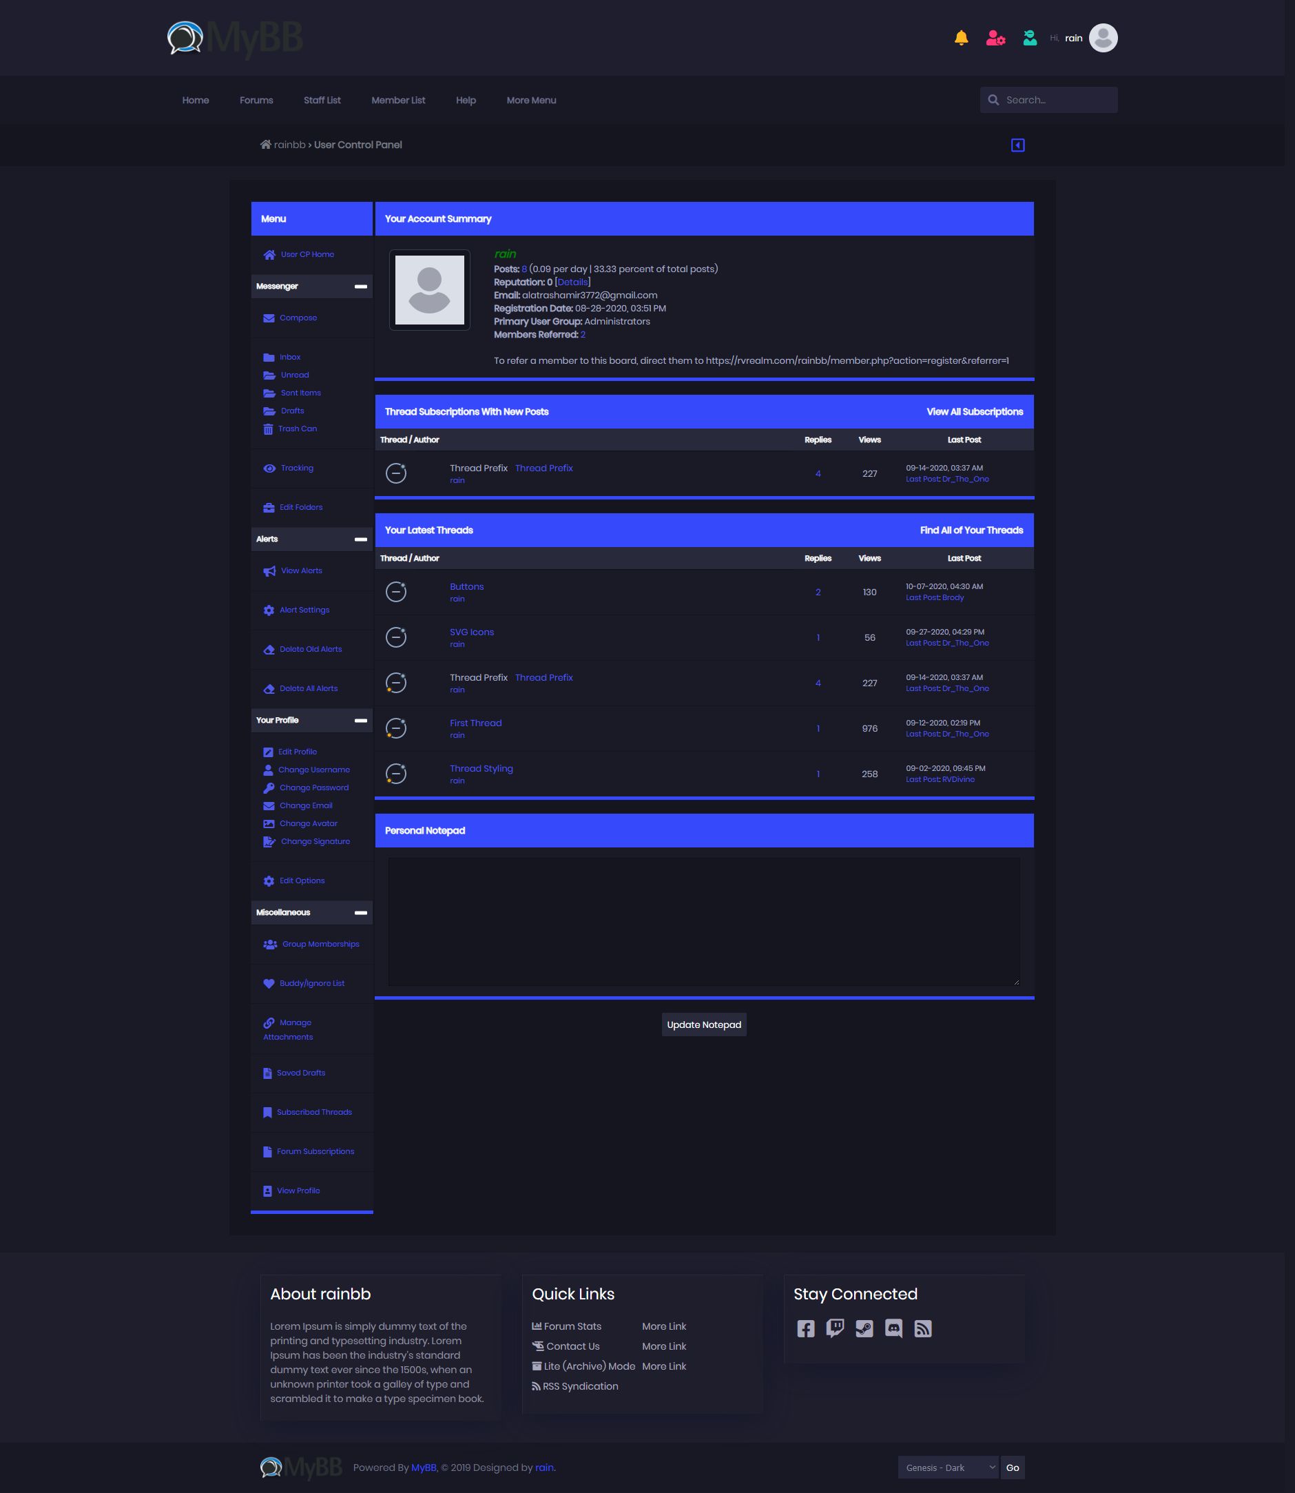1295x1493 pixels.
Task: Click the Group Memberships people icon
Action: (270, 944)
